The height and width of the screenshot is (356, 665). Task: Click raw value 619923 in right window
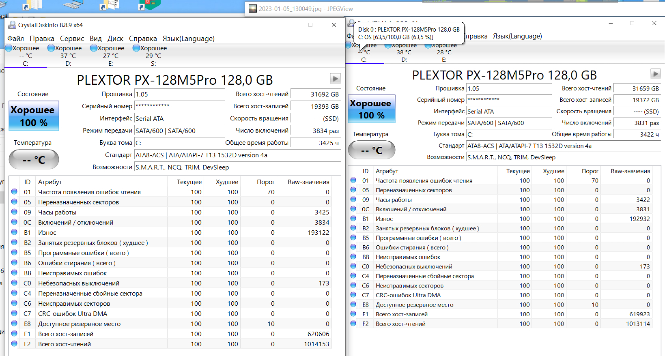639,314
